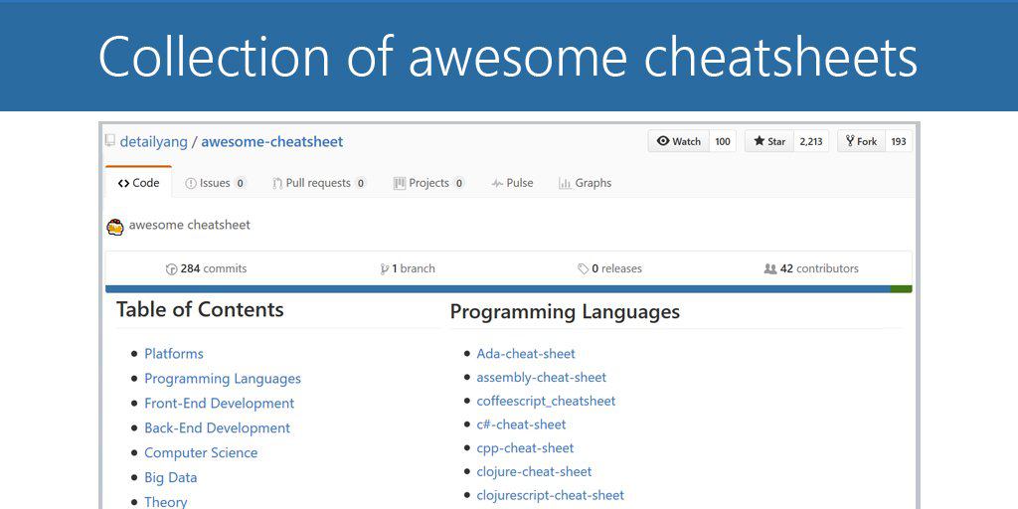The image size is (1018, 509).
Task: Open the watchers count 100
Action: (x=723, y=141)
